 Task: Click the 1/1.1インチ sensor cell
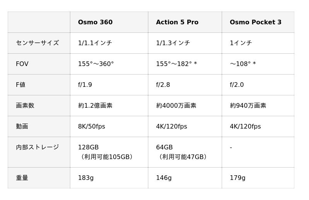click(95, 43)
